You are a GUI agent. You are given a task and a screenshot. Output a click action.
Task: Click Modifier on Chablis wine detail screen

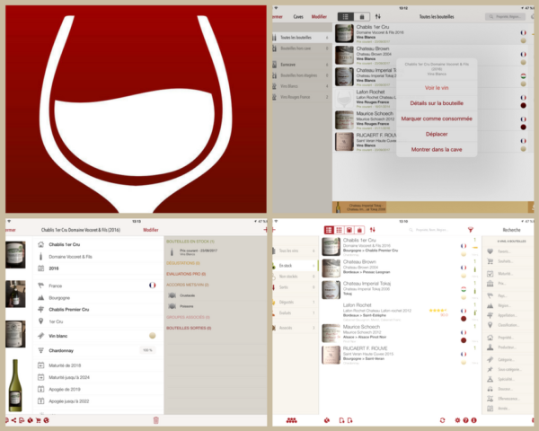tap(151, 230)
